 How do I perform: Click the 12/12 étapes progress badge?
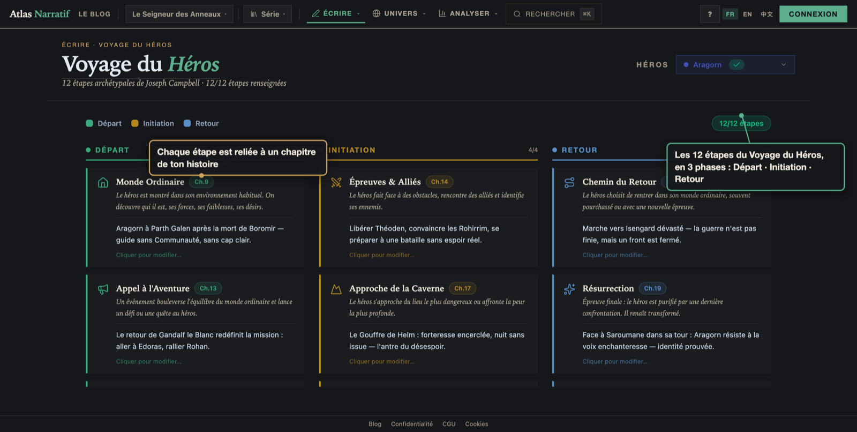(741, 123)
